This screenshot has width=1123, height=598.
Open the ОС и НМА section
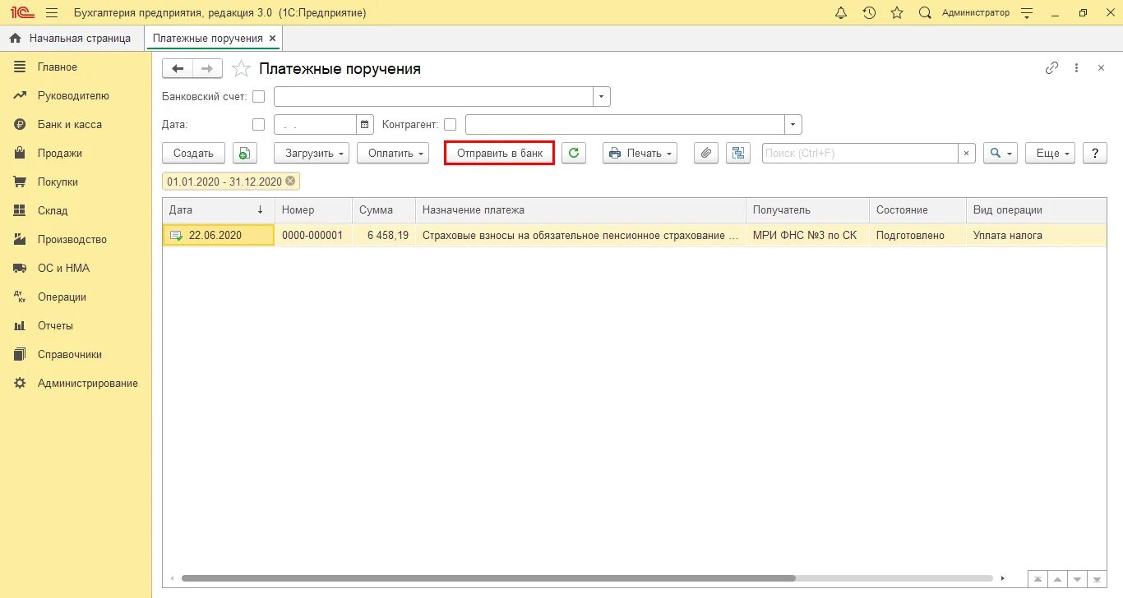click(76, 269)
